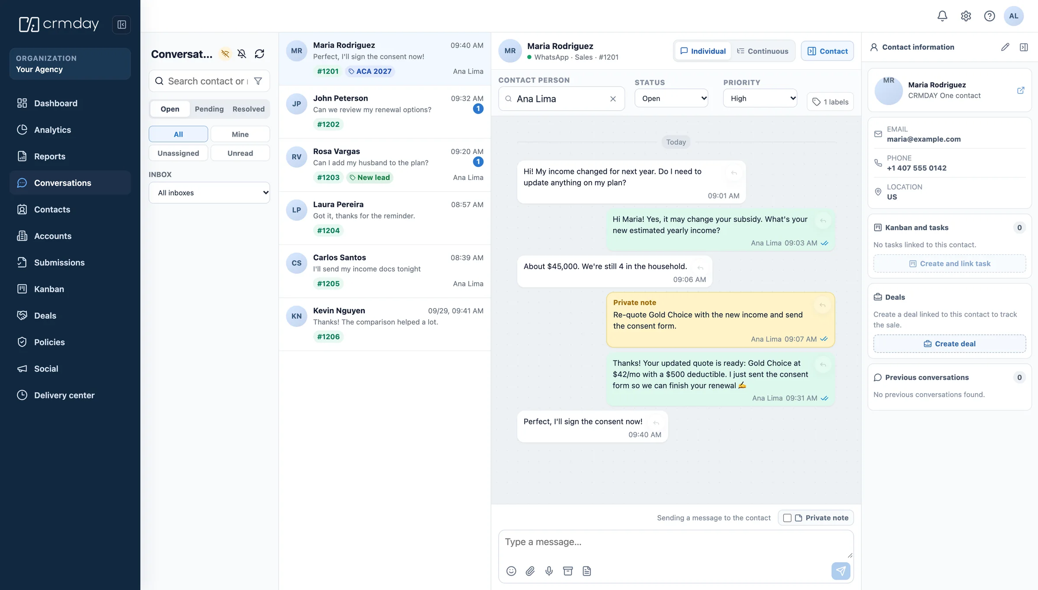Record audio with the microphone icon
The height and width of the screenshot is (590, 1038).
pos(549,571)
